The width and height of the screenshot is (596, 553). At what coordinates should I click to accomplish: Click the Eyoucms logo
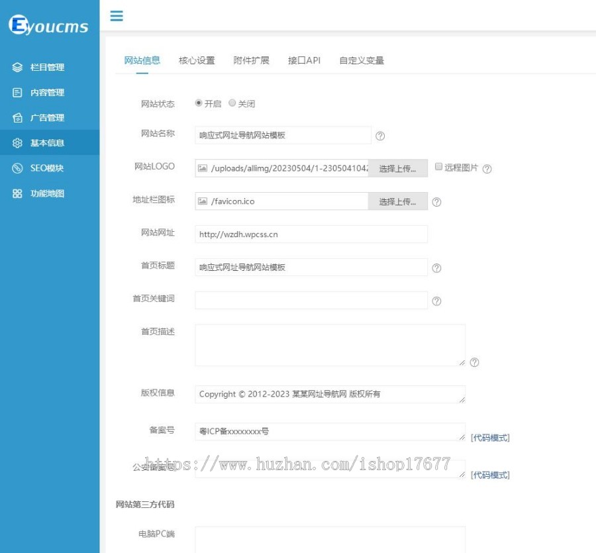tap(48, 25)
